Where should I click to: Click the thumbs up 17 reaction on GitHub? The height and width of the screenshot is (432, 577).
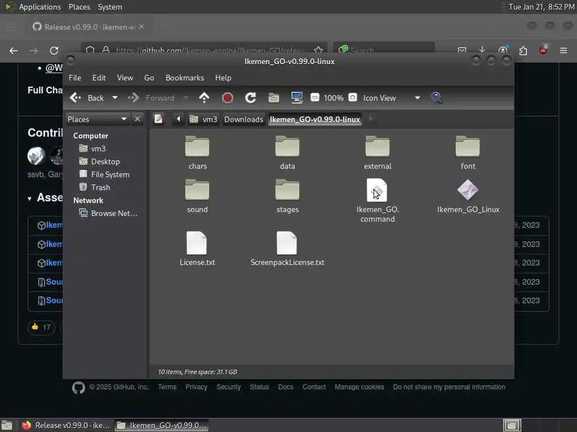(41, 327)
